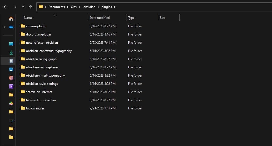Select the cmenu-plugin folder icon
Image resolution: width=272 pixels, height=146 pixels.
point(23,26)
